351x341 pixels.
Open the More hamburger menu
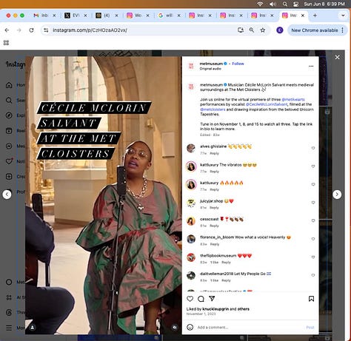pos(9,328)
